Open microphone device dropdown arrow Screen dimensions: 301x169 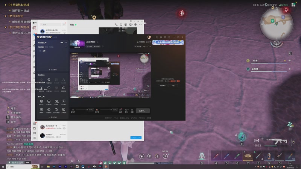point(75,110)
